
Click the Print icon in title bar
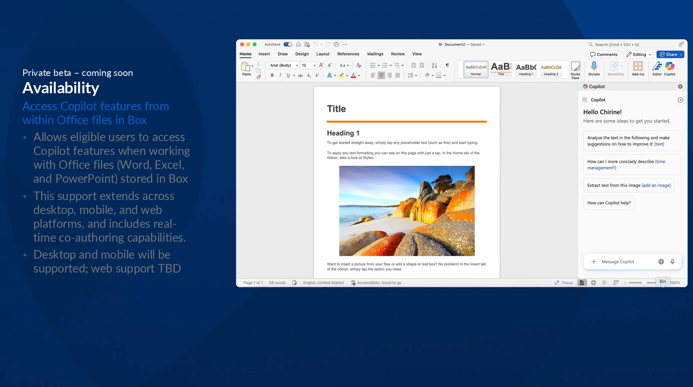coord(336,44)
